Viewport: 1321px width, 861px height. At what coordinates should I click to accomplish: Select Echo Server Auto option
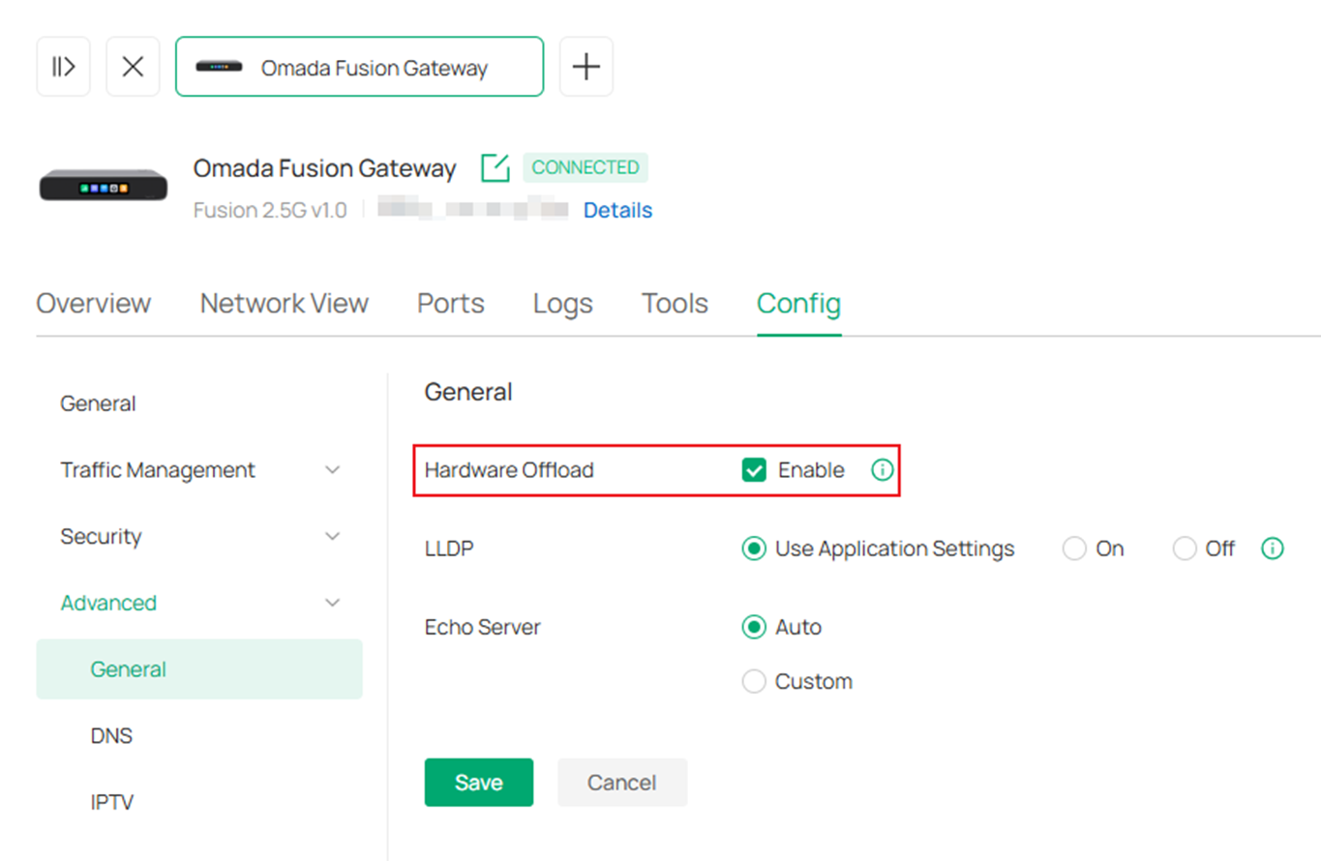point(753,627)
